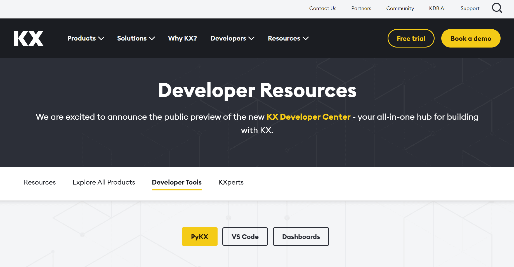Follow the KX Developer Center link

click(308, 117)
